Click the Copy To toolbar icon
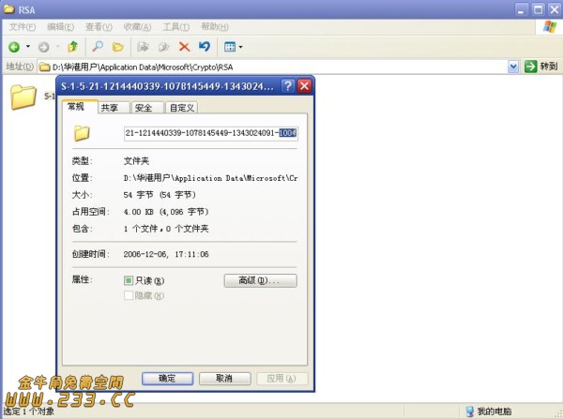 click(x=163, y=47)
